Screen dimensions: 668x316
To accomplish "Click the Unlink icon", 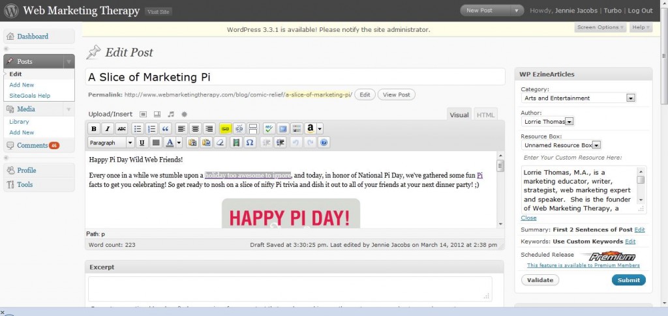I will 239,128.
